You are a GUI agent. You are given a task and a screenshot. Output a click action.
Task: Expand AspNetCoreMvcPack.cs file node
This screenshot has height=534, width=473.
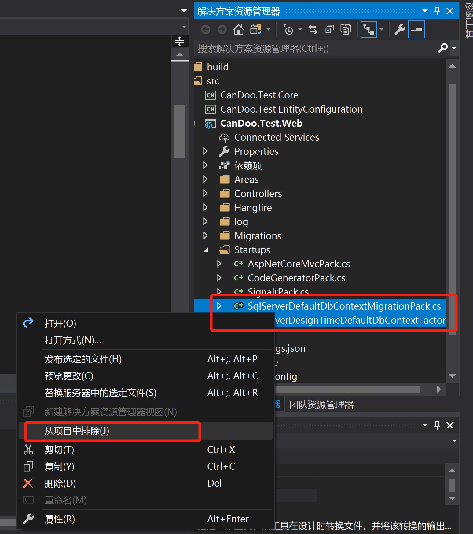click(219, 264)
